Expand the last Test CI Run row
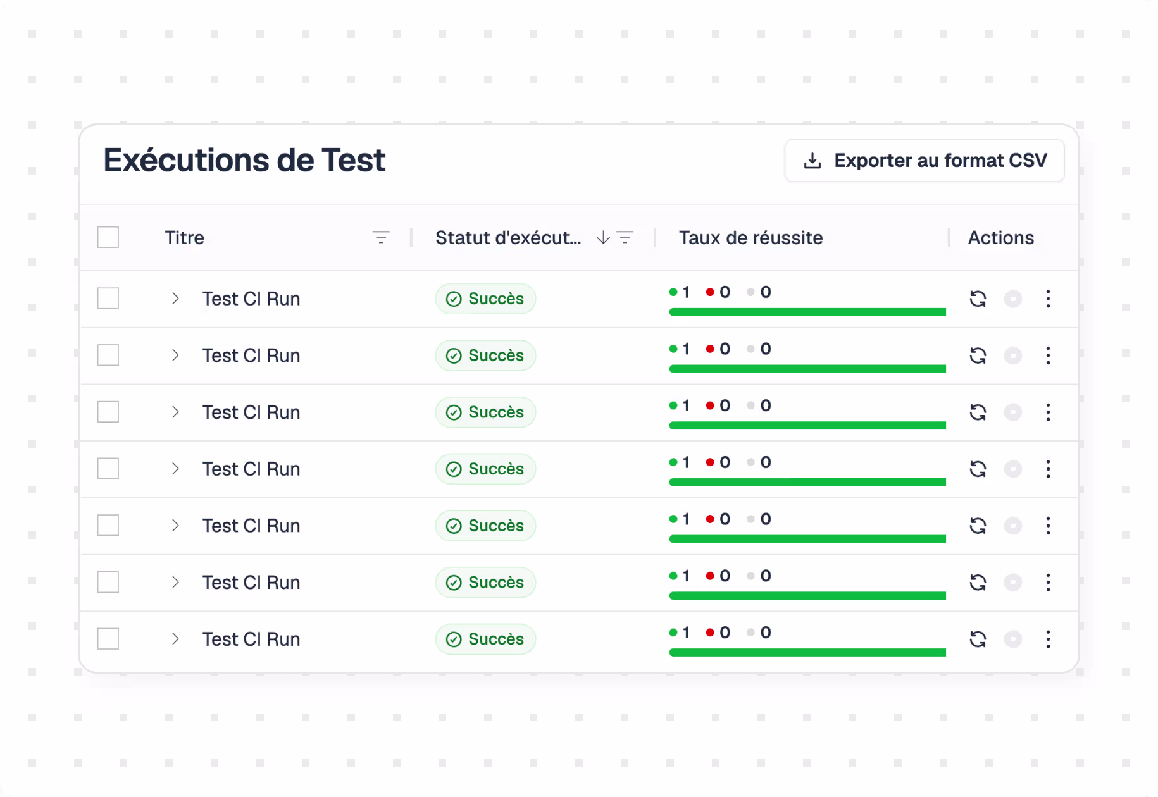The width and height of the screenshot is (1158, 797). click(x=175, y=639)
